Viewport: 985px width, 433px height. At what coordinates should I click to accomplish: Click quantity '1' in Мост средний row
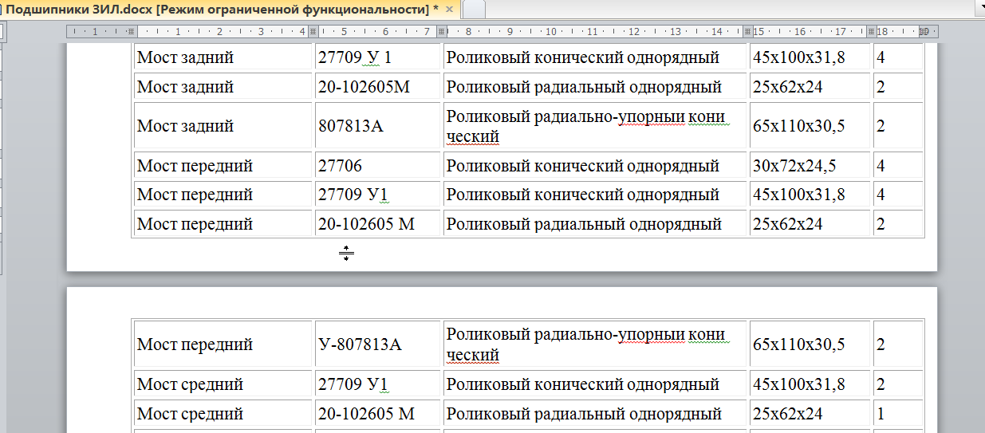881,414
